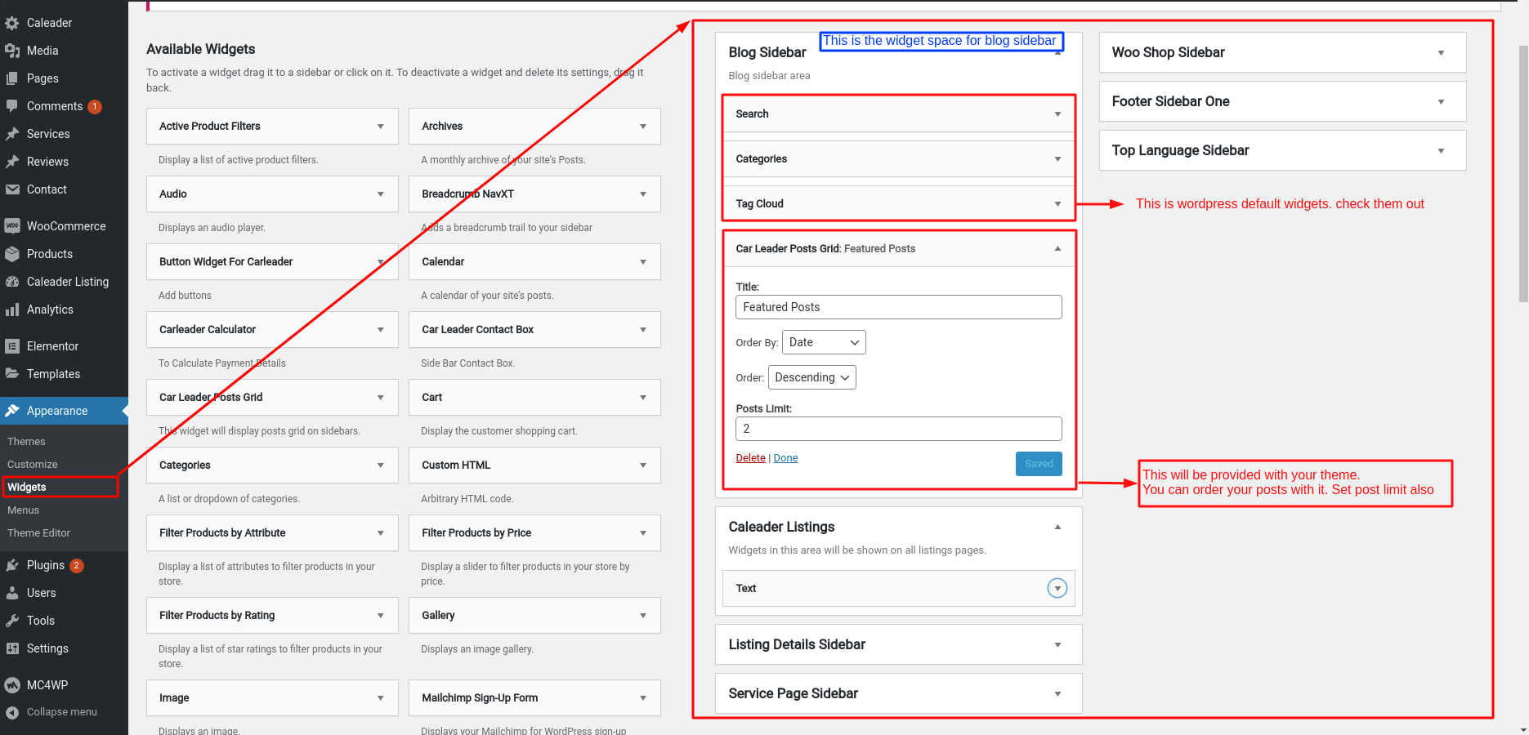
Task: Open the MC4WP mailchimp section
Action: 47,684
